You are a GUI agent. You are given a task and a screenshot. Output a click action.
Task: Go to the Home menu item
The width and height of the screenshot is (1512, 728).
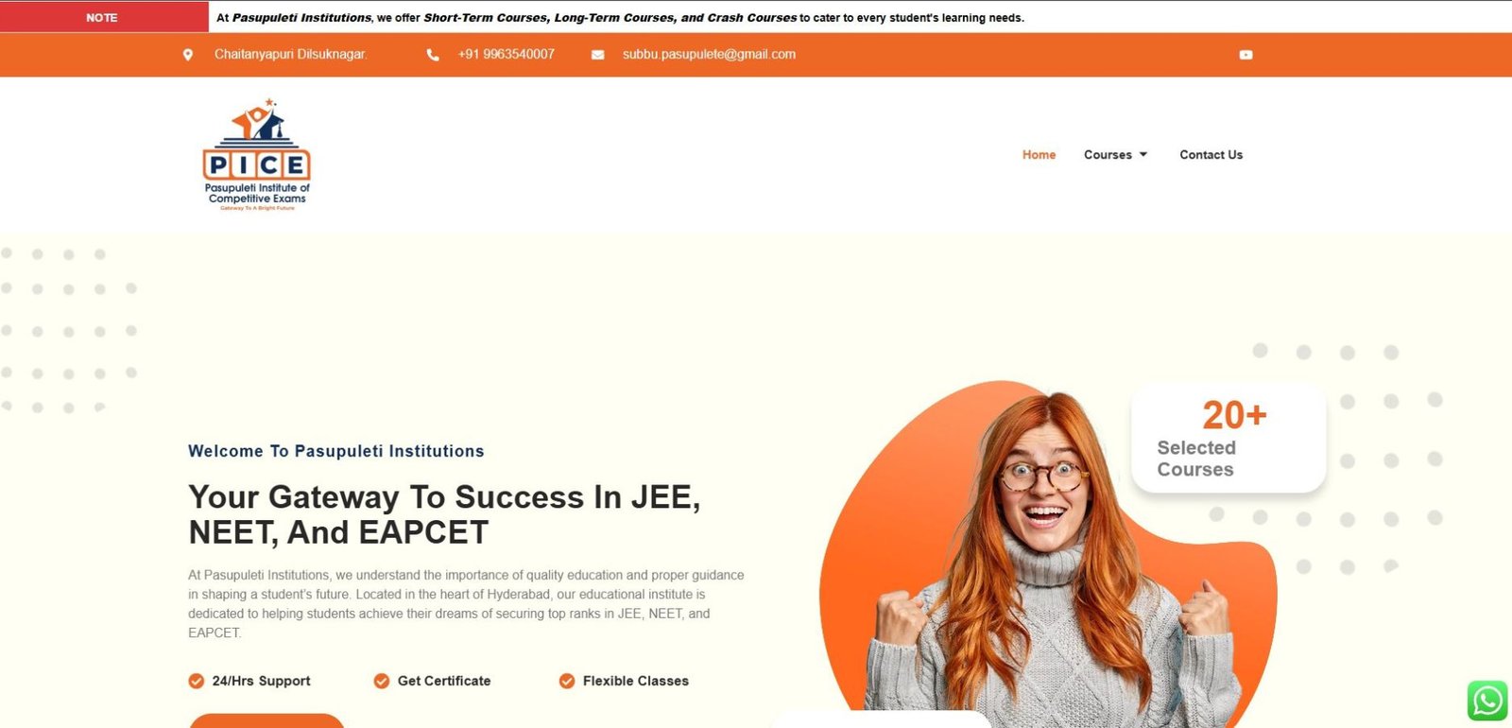1039,154
